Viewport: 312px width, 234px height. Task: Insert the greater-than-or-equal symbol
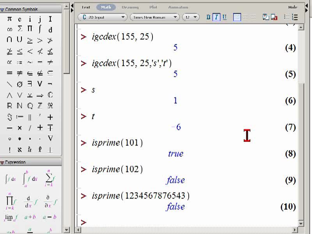(30, 41)
